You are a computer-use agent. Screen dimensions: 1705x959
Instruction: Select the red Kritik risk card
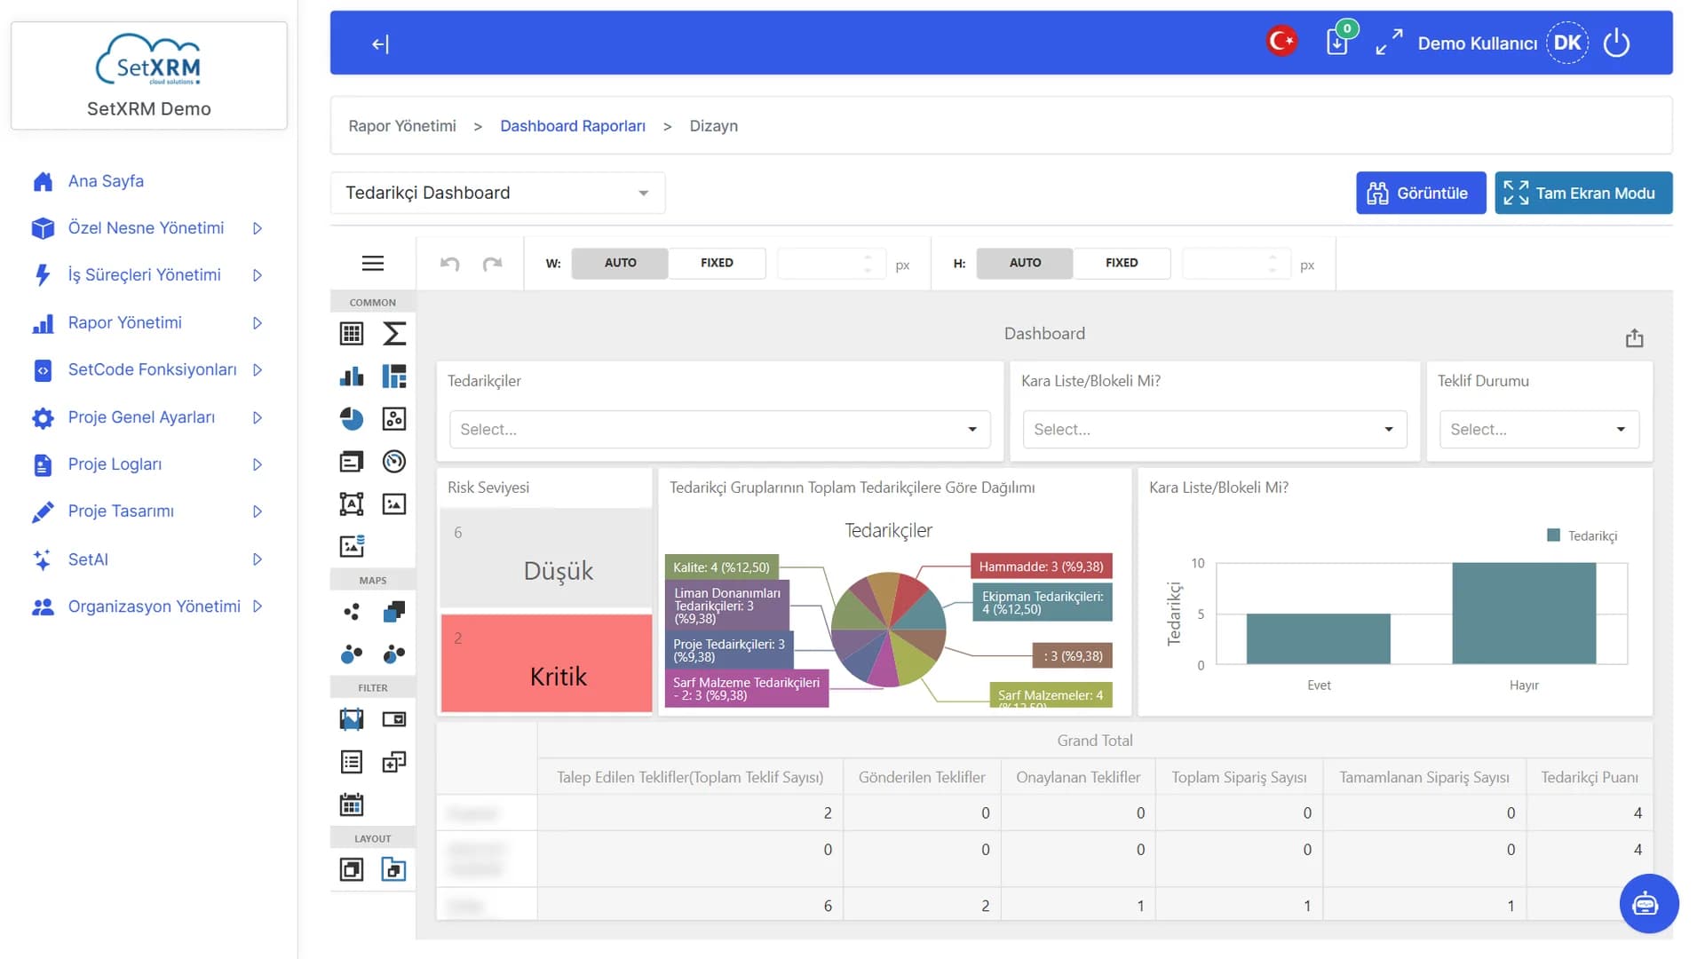coord(547,663)
